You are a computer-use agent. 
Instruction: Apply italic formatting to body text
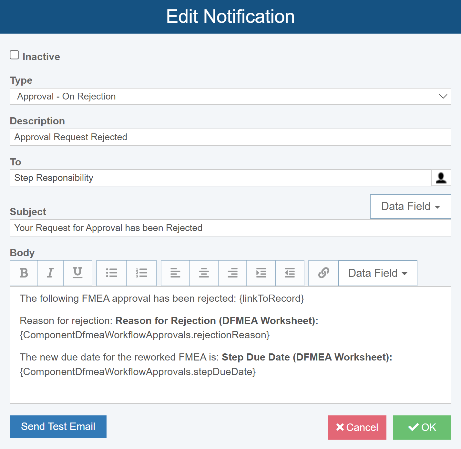(50, 273)
